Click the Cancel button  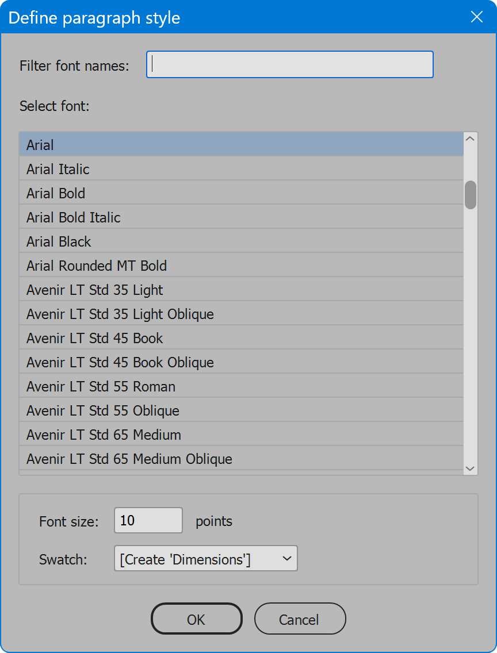tap(300, 619)
